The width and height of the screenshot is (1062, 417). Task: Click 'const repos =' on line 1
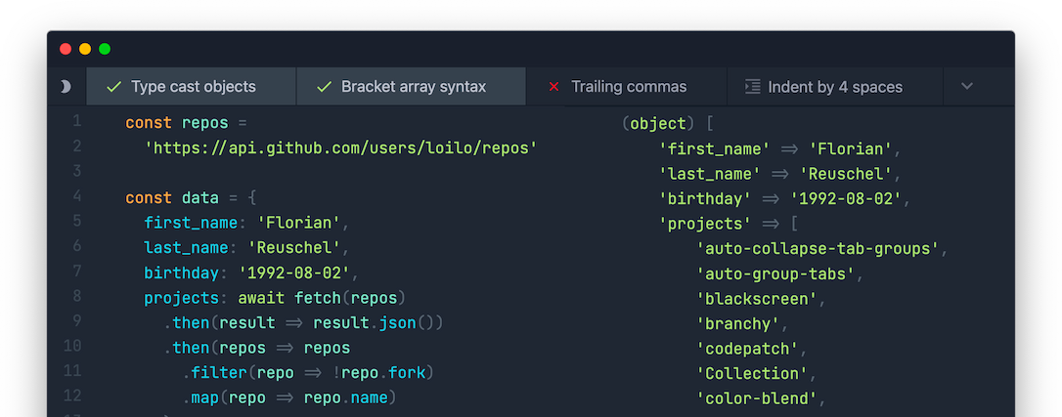tap(186, 124)
